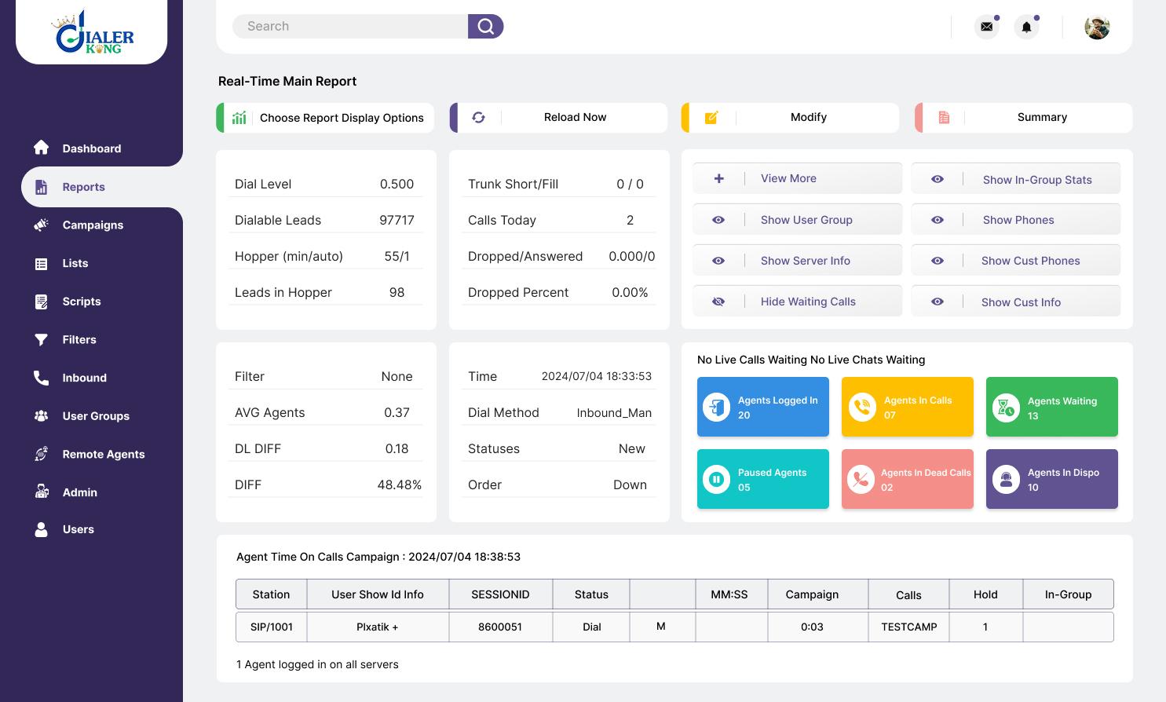
Task: Click the Reload Now refresh icon
Action: pyautogui.click(x=478, y=118)
